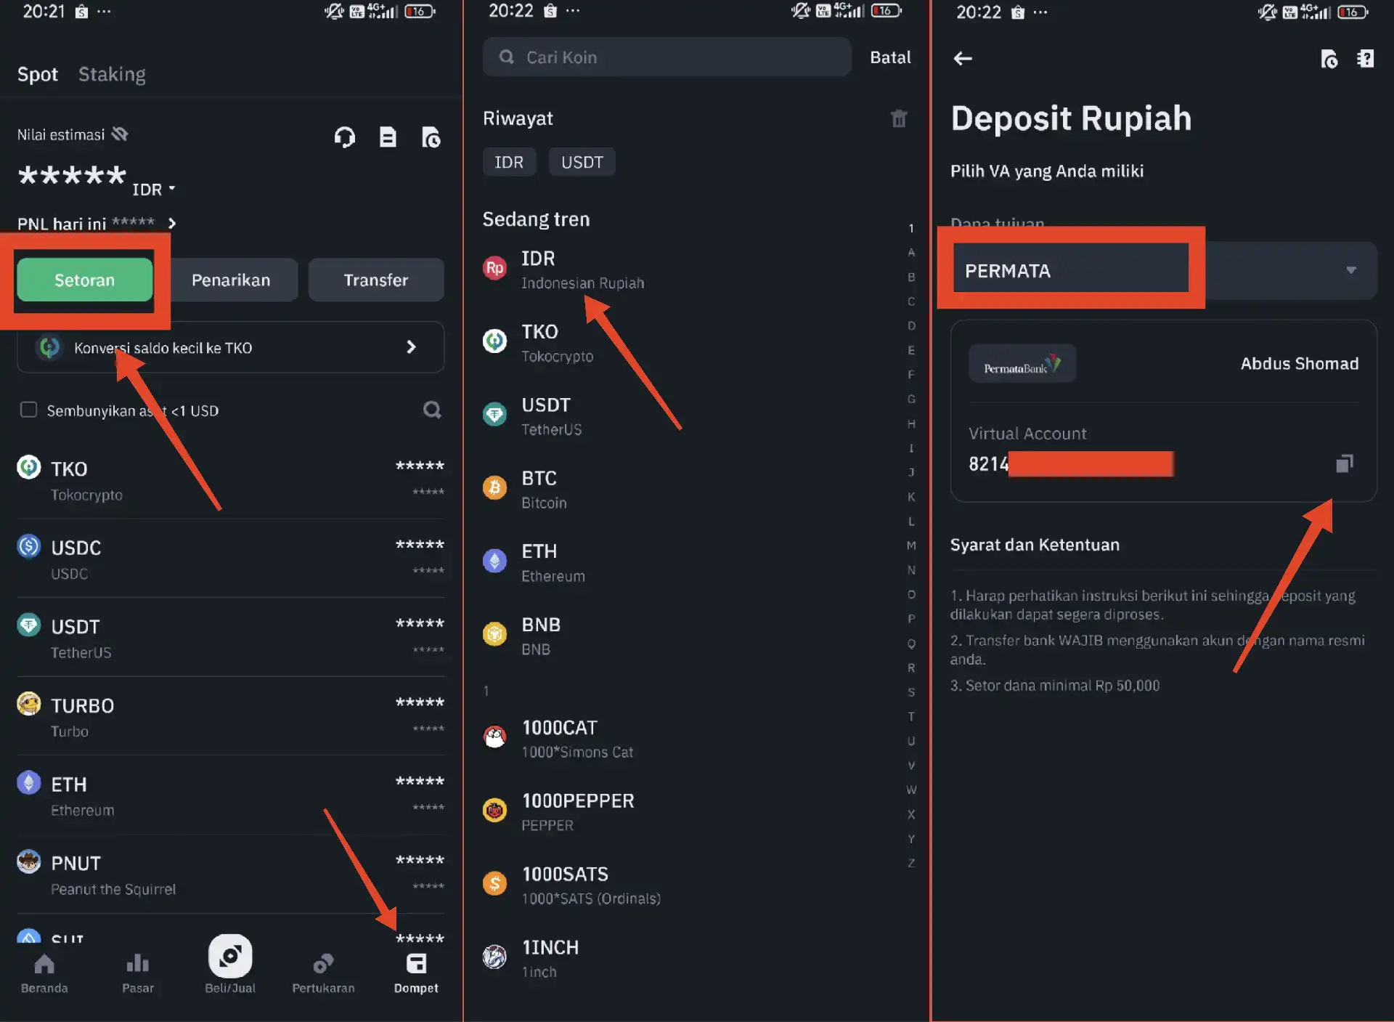Screen dimensions: 1394x1022
Task: Expand PNL hari ini details
Action: coord(172,223)
